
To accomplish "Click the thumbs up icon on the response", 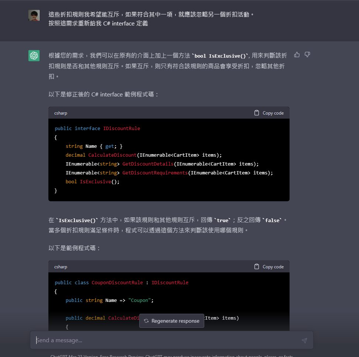I will point(297,55).
